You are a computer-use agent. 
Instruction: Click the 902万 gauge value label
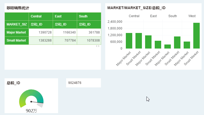click(31, 111)
